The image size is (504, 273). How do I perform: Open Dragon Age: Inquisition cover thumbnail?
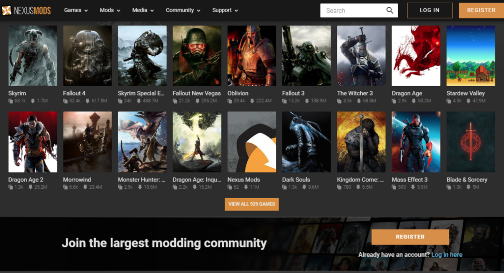click(197, 142)
